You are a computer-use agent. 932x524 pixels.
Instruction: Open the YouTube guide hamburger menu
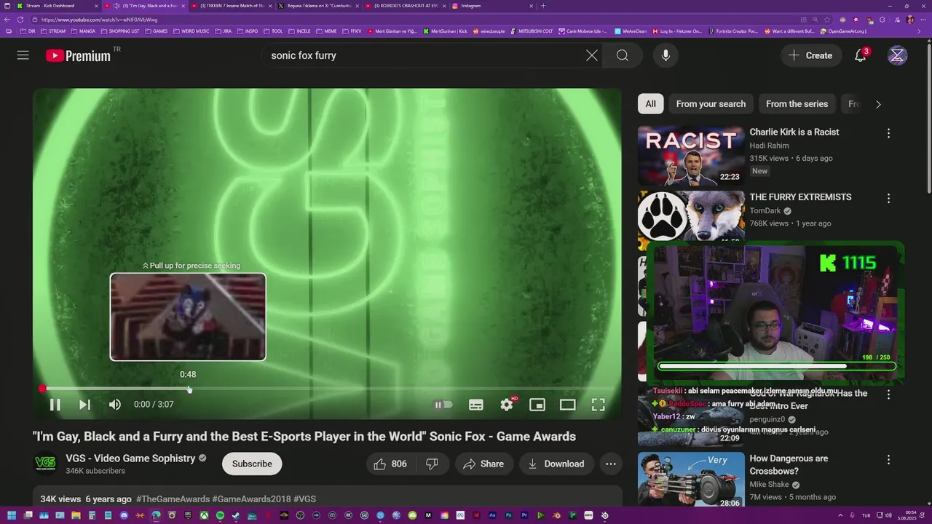(23, 55)
